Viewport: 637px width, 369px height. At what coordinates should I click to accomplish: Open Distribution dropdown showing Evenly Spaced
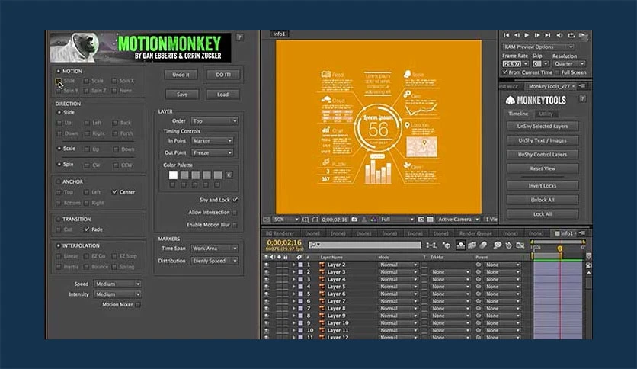[x=215, y=261]
